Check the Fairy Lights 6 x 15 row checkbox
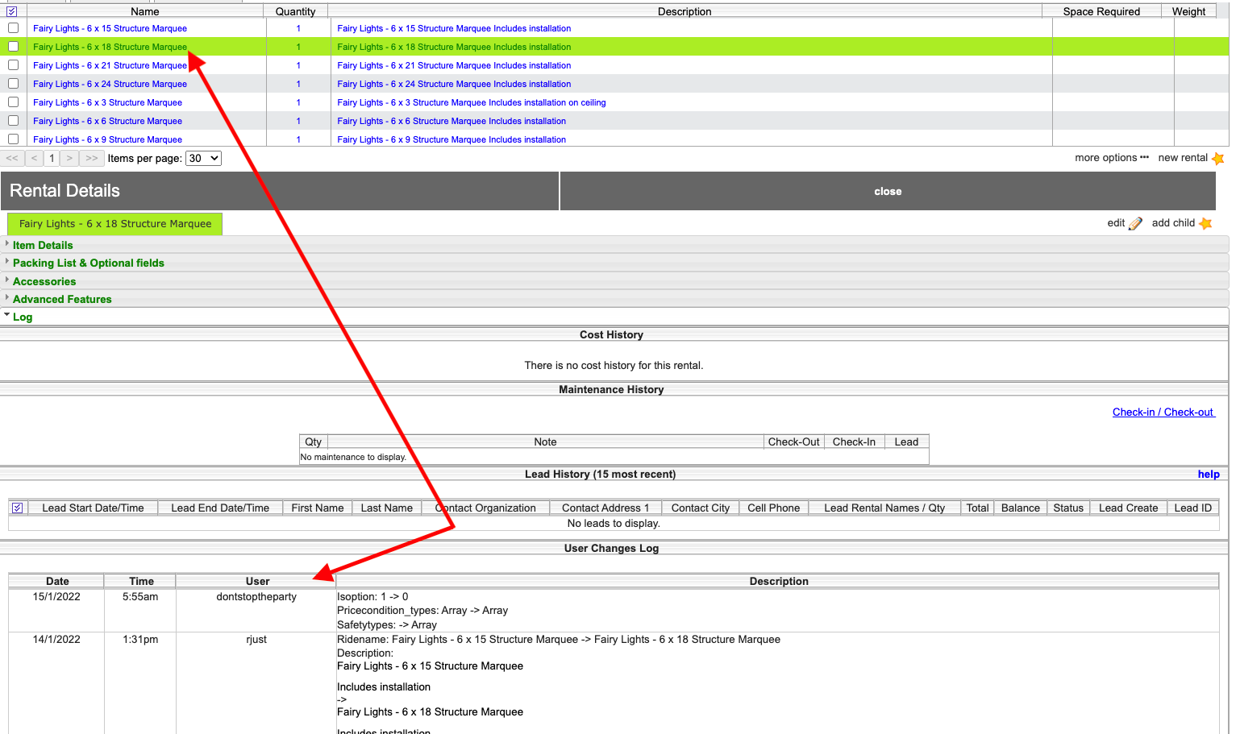The image size is (1240, 734). click(13, 28)
